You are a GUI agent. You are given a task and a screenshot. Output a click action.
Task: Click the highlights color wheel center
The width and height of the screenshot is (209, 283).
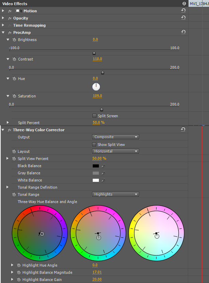pos(156,233)
